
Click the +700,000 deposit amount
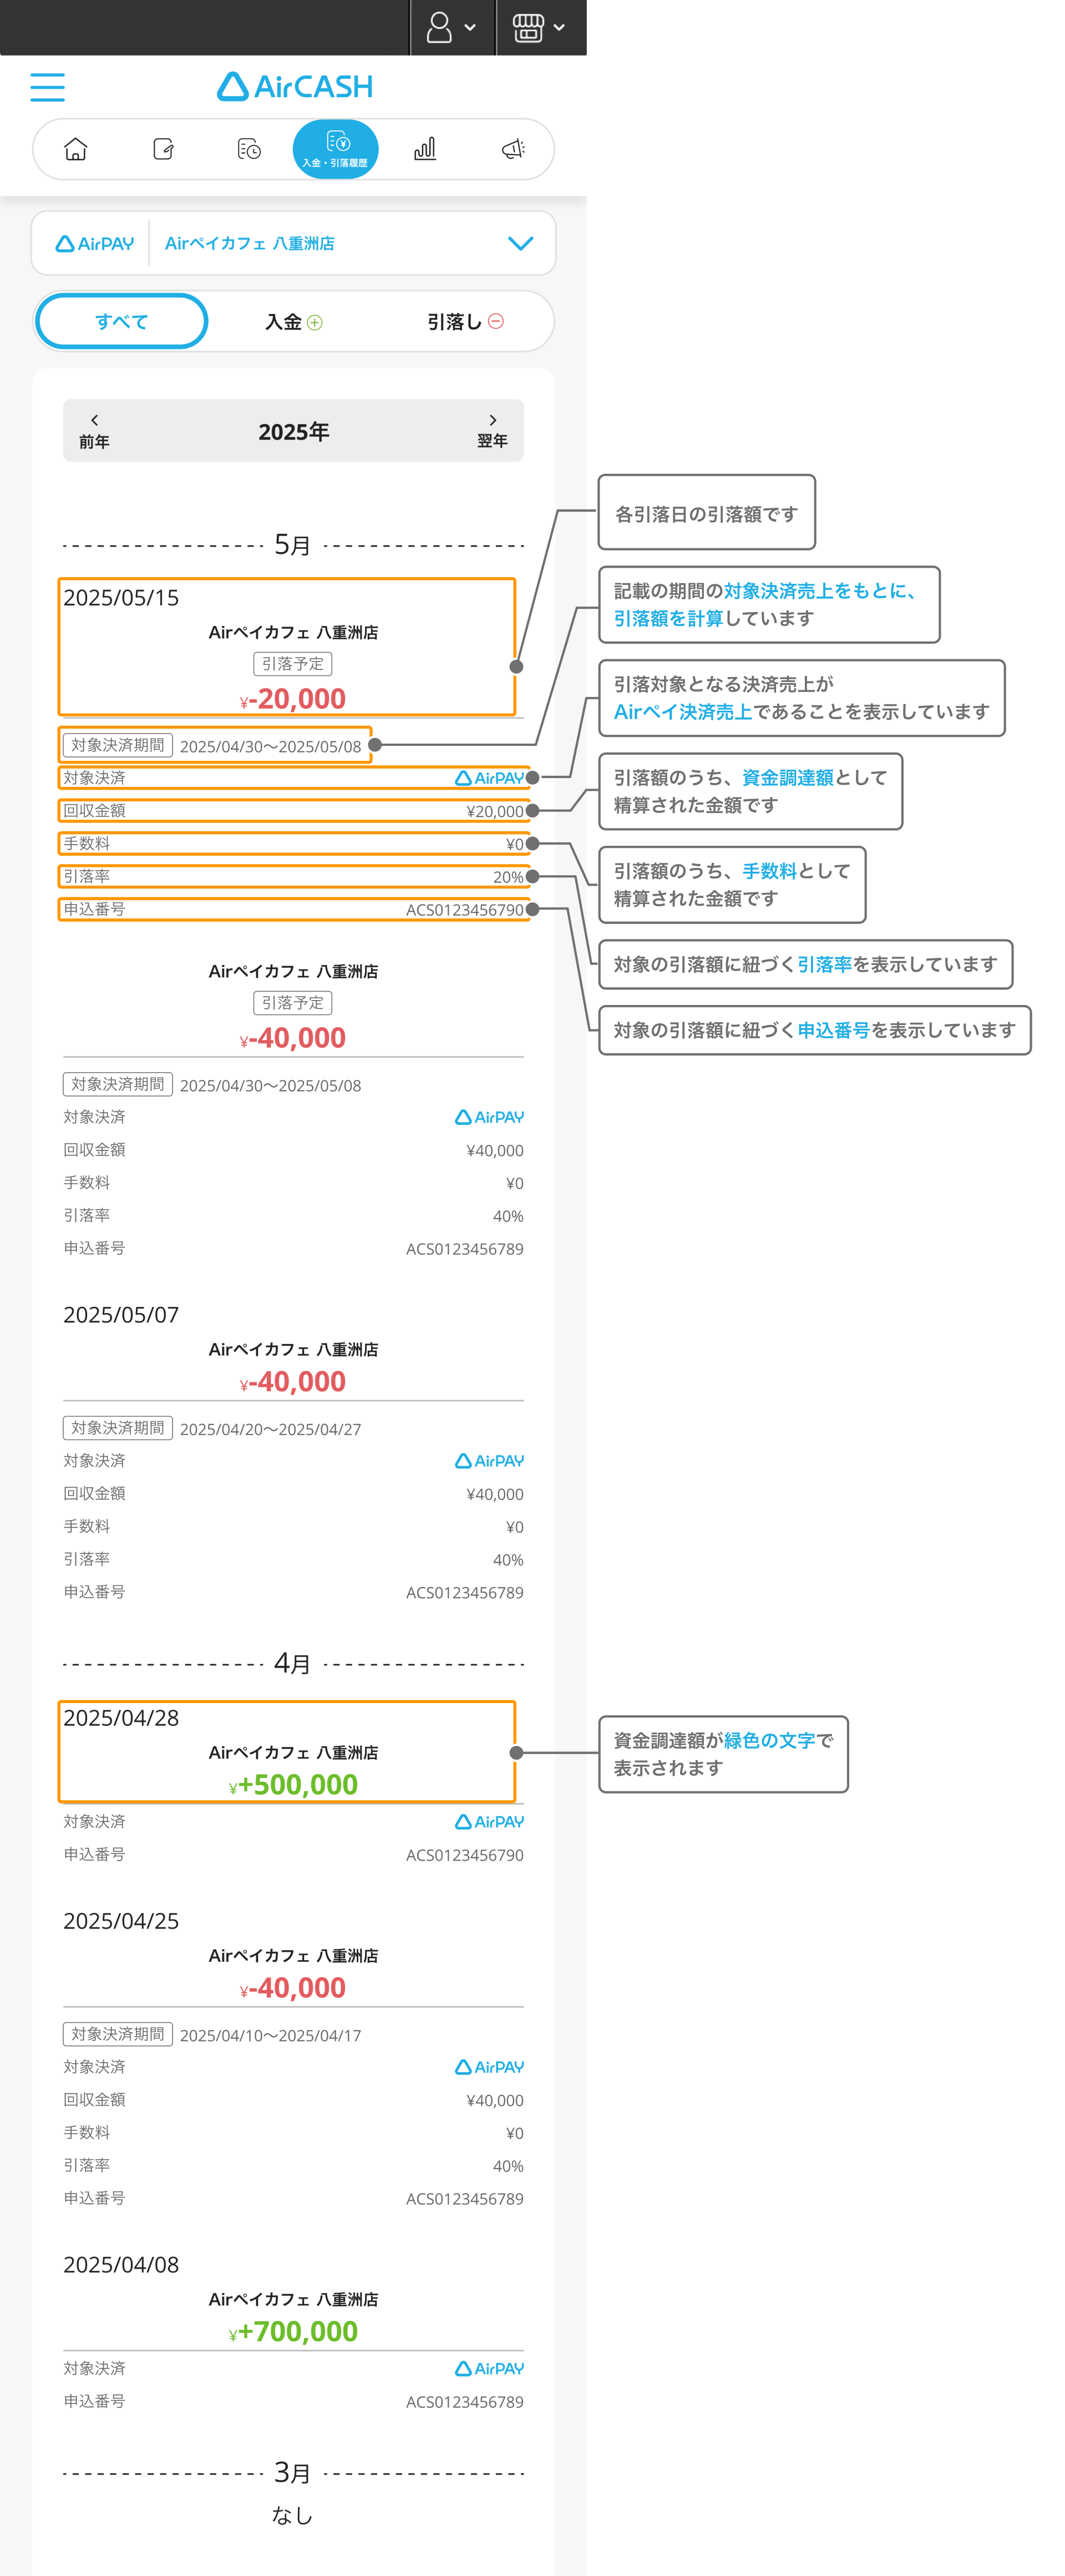293,2331
